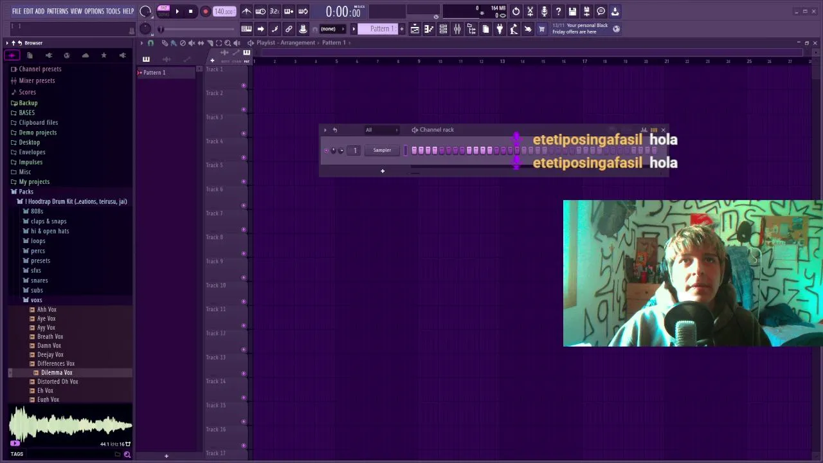Enable the Record button
Image resolution: width=823 pixels, height=463 pixels.
tap(205, 12)
